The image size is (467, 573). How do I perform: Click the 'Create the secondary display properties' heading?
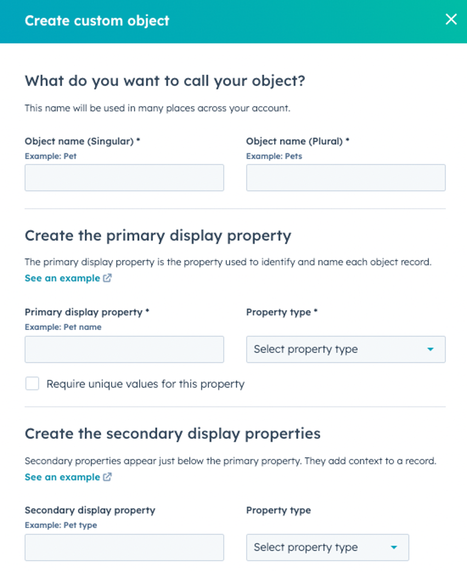pyautogui.click(x=172, y=433)
